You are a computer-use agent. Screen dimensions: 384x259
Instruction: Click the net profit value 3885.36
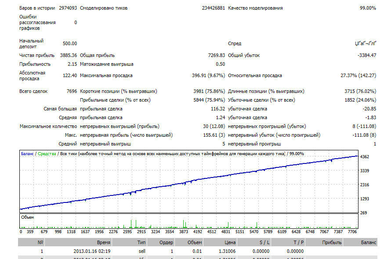pyautogui.click(x=69, y=56)
